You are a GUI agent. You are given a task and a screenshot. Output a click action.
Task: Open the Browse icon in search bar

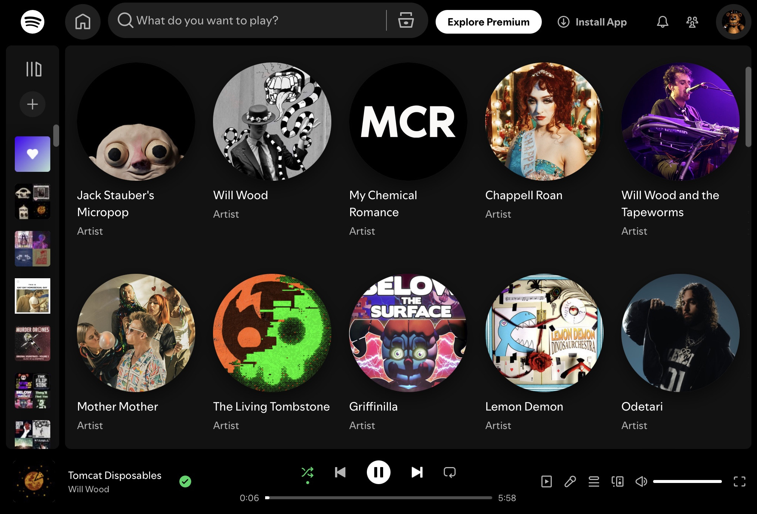[406, 20]
